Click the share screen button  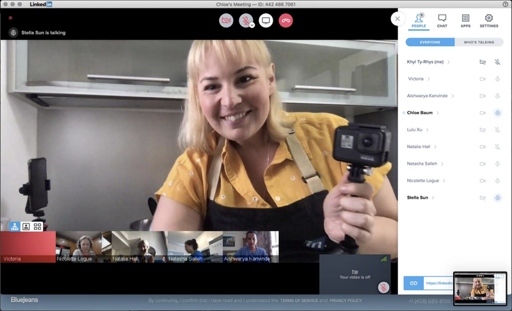point(266,20)
